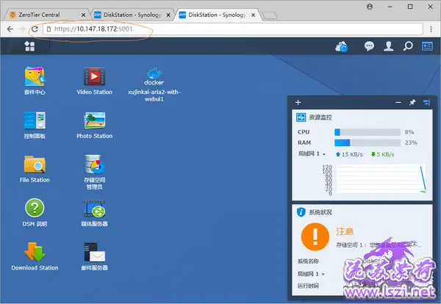
Task: Toggle the widgets panel icon
Action: (x=427, y=46)
